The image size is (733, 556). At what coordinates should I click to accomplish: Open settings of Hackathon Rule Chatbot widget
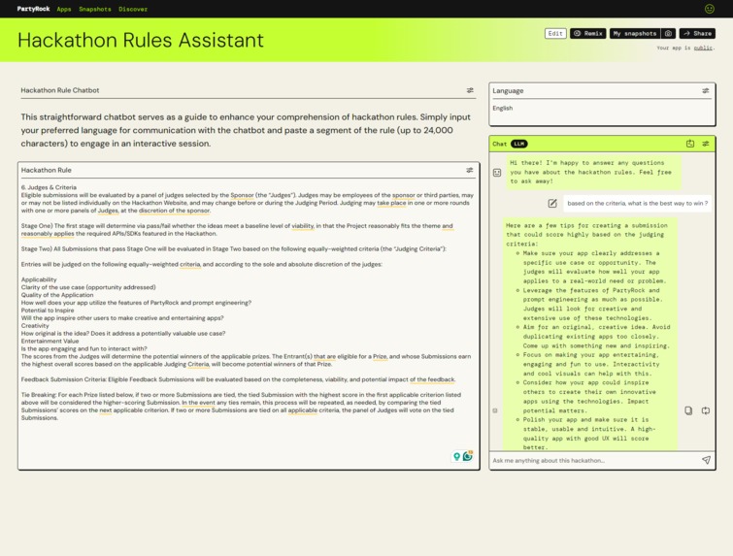point(470,90)
